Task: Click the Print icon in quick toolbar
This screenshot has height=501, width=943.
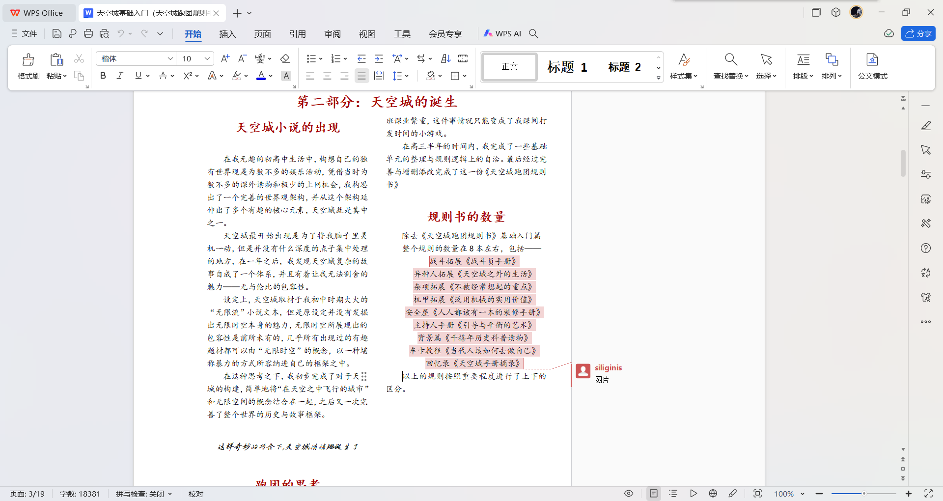Action: [88, 33]
